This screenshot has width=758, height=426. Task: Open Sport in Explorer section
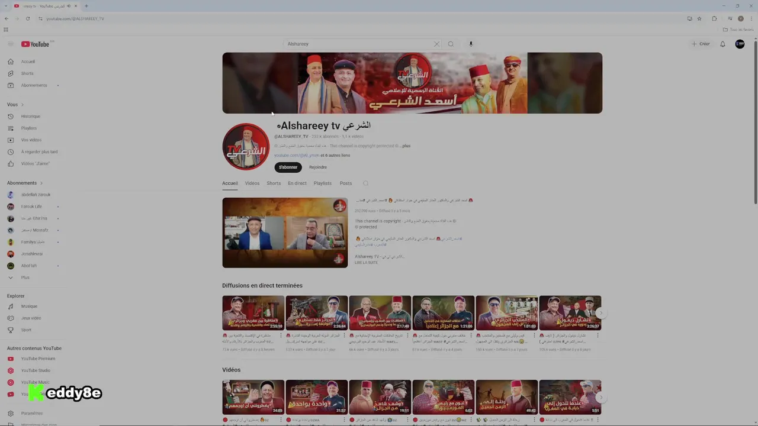[x=26, y=330]
